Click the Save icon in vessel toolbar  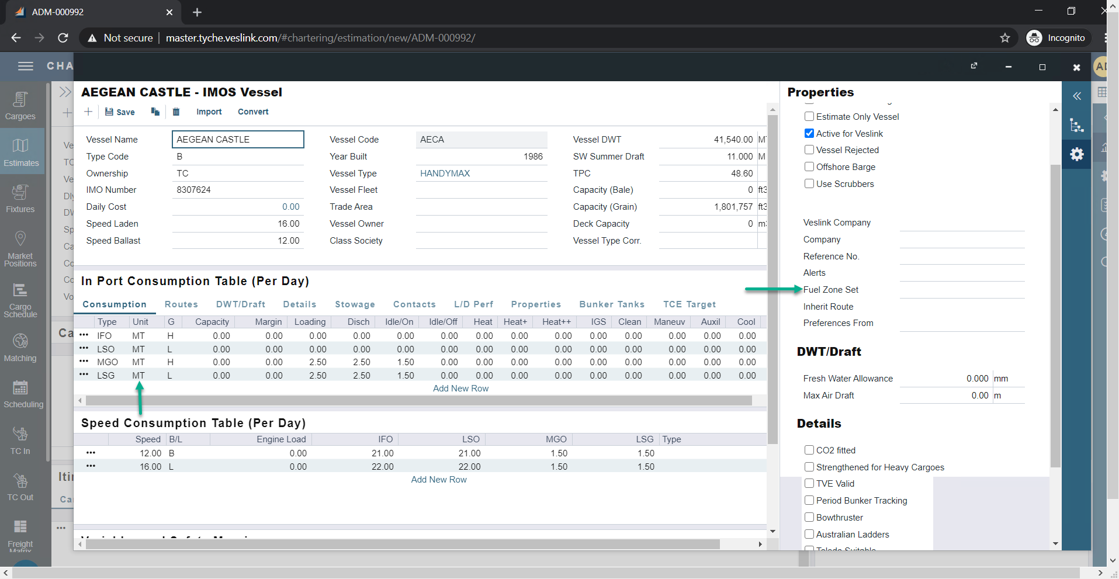tap(119, 112)
